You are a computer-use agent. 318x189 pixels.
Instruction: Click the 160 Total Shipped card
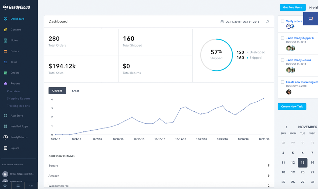point(155,41)
